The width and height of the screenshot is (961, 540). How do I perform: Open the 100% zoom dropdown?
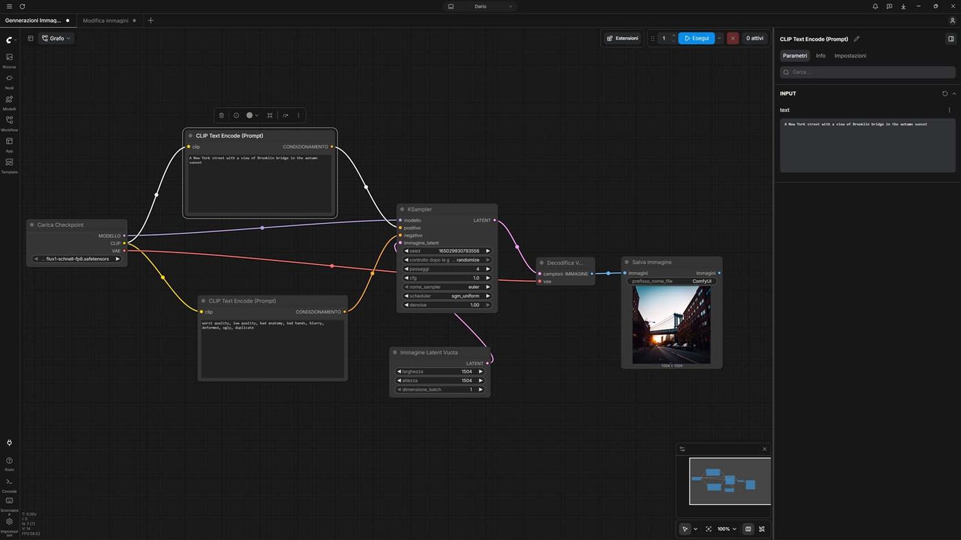point(727,529)
